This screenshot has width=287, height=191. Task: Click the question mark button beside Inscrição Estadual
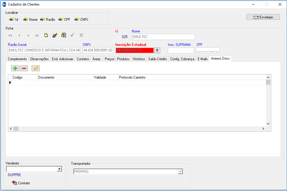point(157,50)
